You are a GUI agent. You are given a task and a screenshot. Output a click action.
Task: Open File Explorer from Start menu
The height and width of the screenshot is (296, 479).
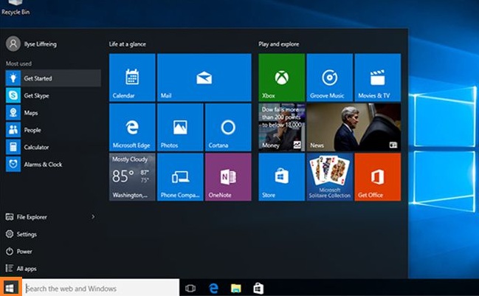click(26, 217)
